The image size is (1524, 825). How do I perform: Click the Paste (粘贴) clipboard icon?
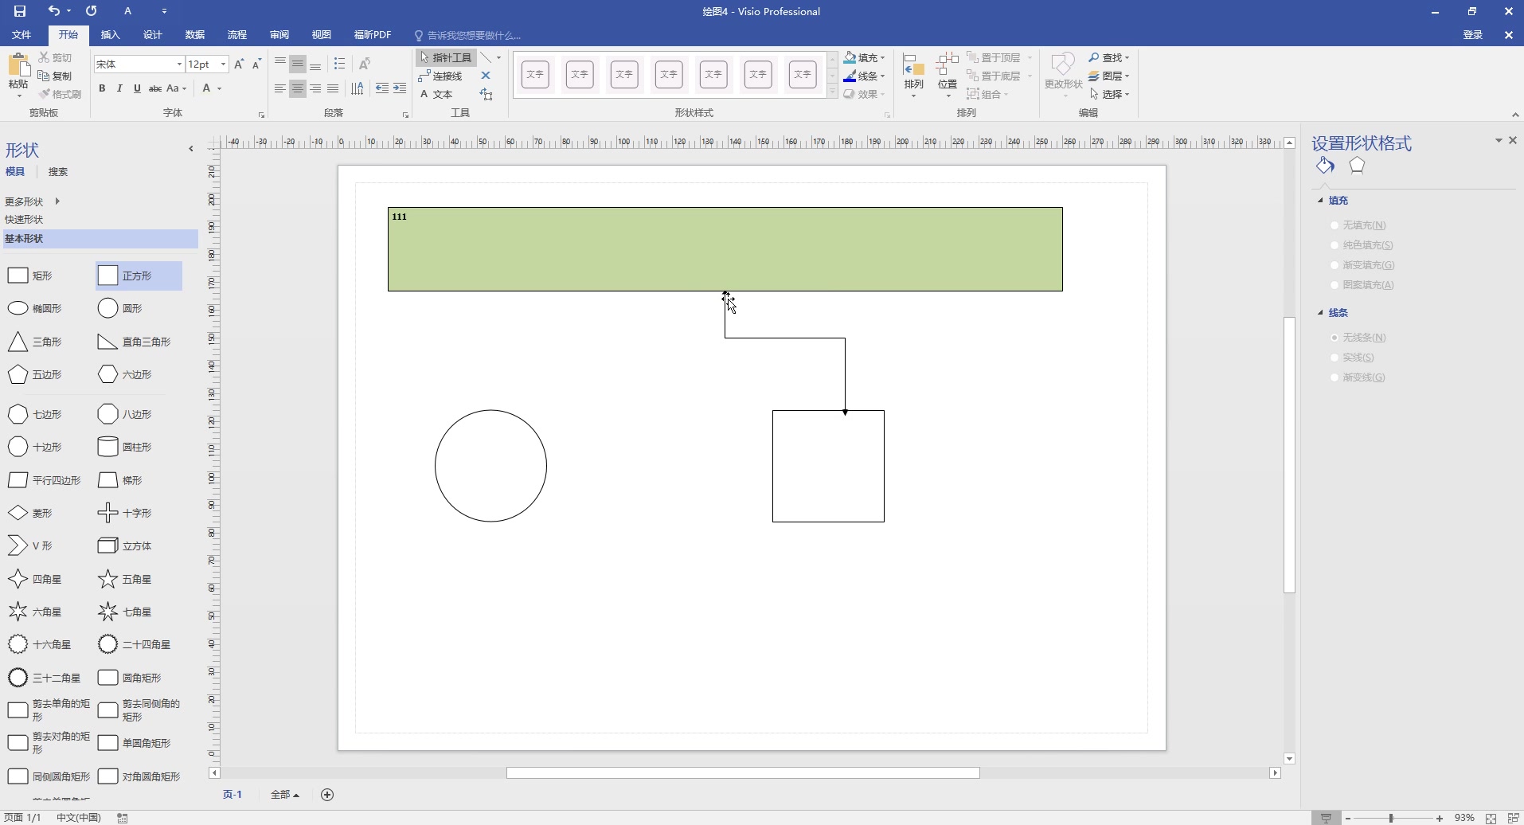(18, 65)
